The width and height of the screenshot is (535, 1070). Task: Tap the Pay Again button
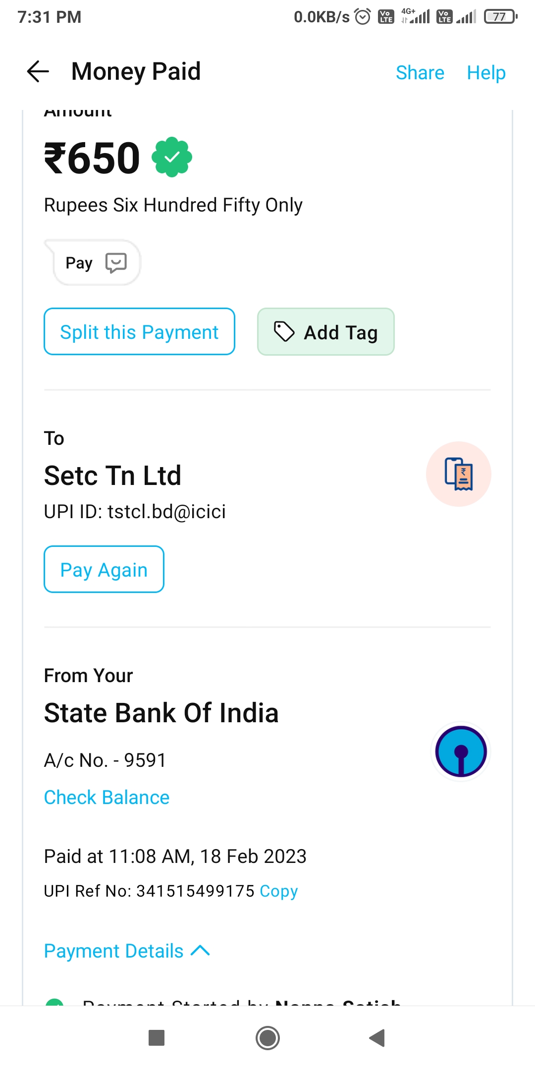click(104, 570)
